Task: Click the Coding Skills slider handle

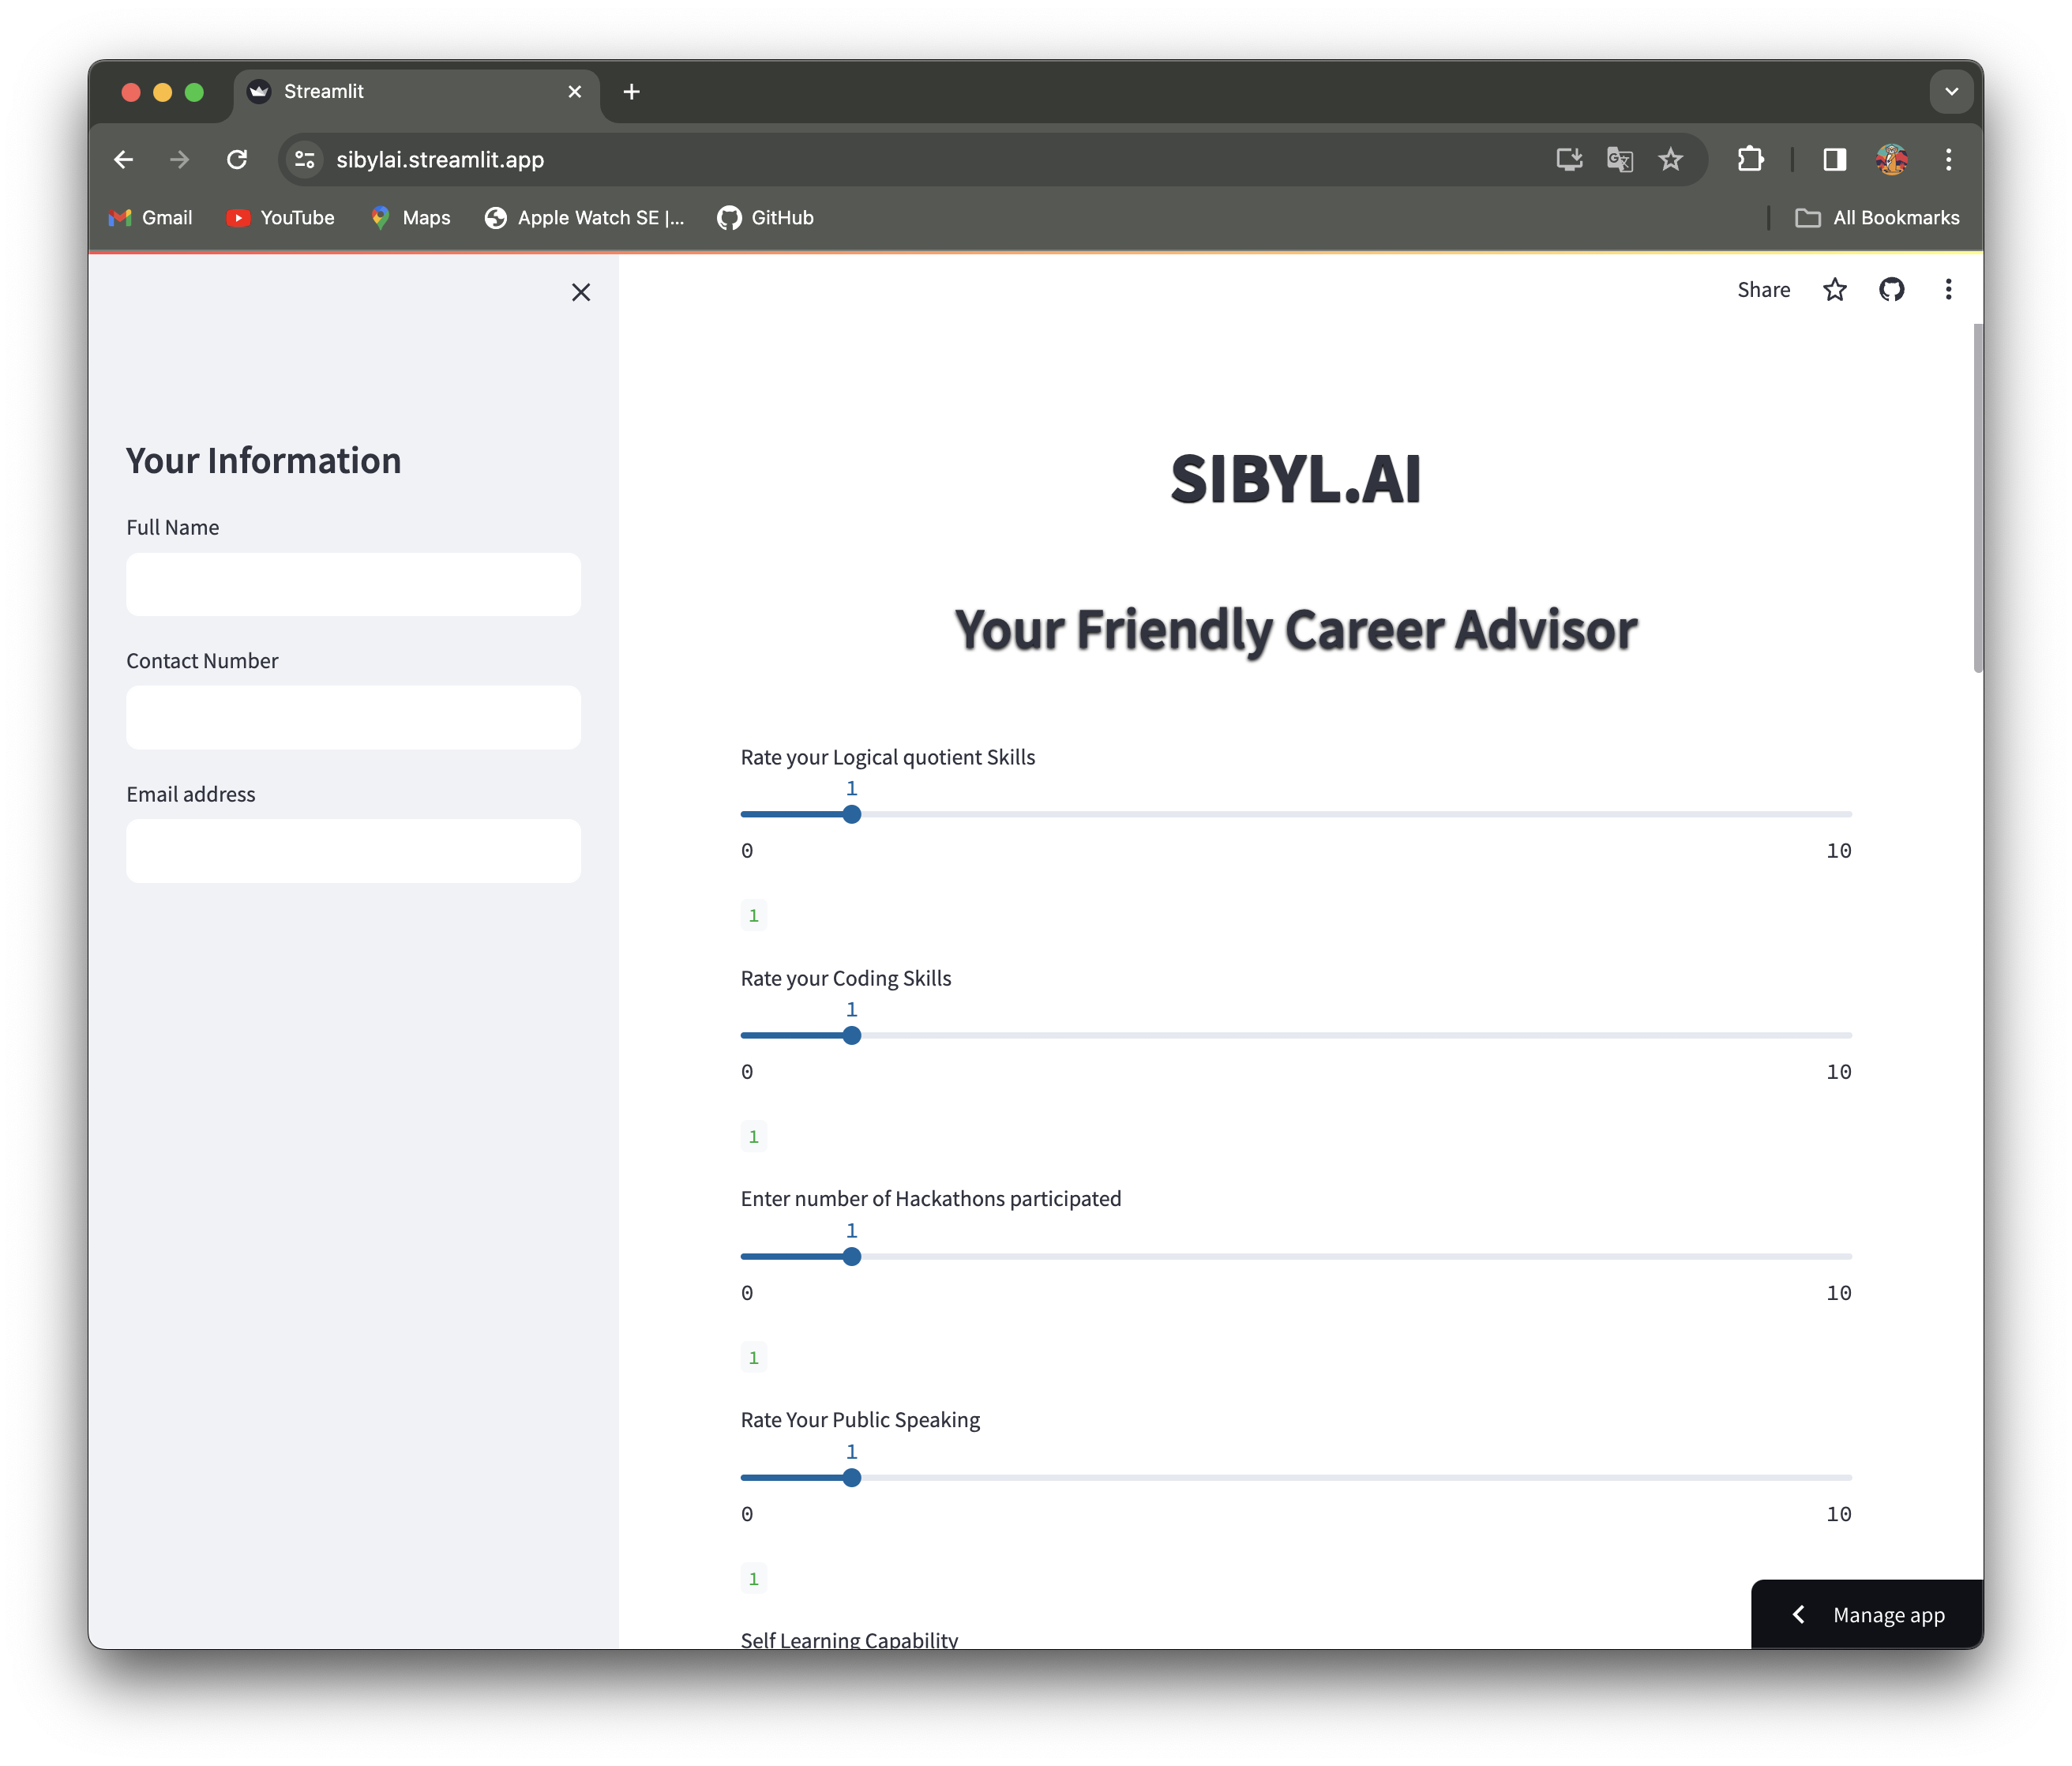Action: pos(851,1035)
